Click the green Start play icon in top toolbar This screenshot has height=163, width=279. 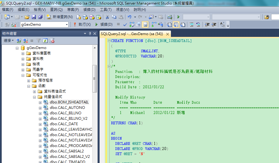click(x=179, y=17)
